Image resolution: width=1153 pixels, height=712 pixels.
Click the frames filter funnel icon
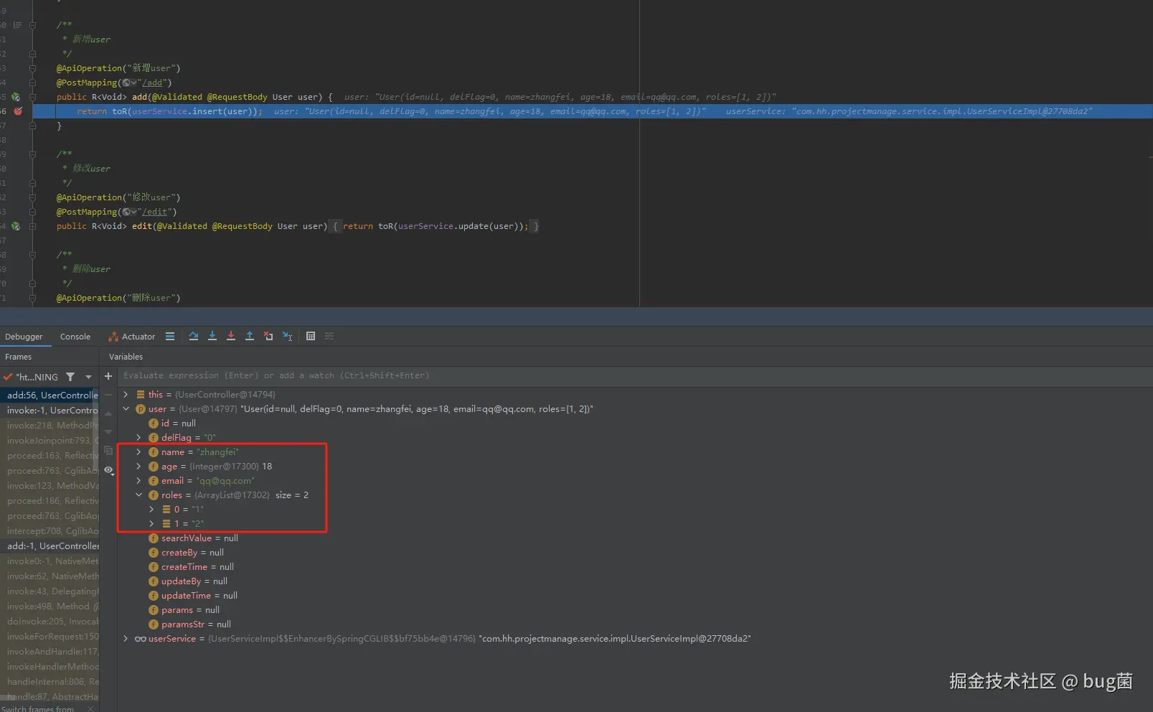pos(70,377)
